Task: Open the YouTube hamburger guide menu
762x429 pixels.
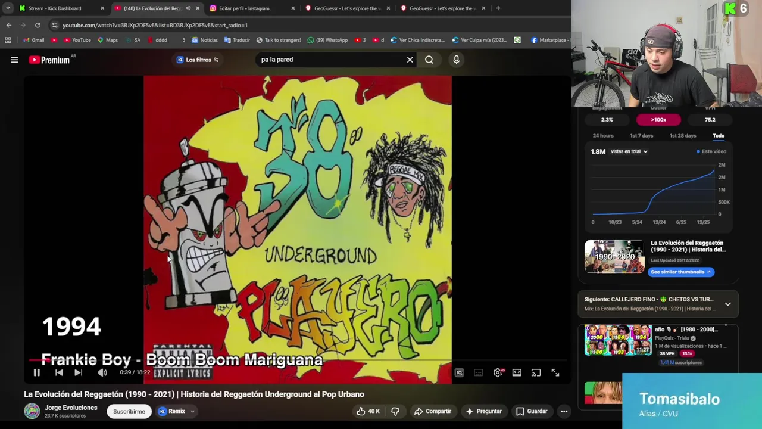Action: (14, 60)
